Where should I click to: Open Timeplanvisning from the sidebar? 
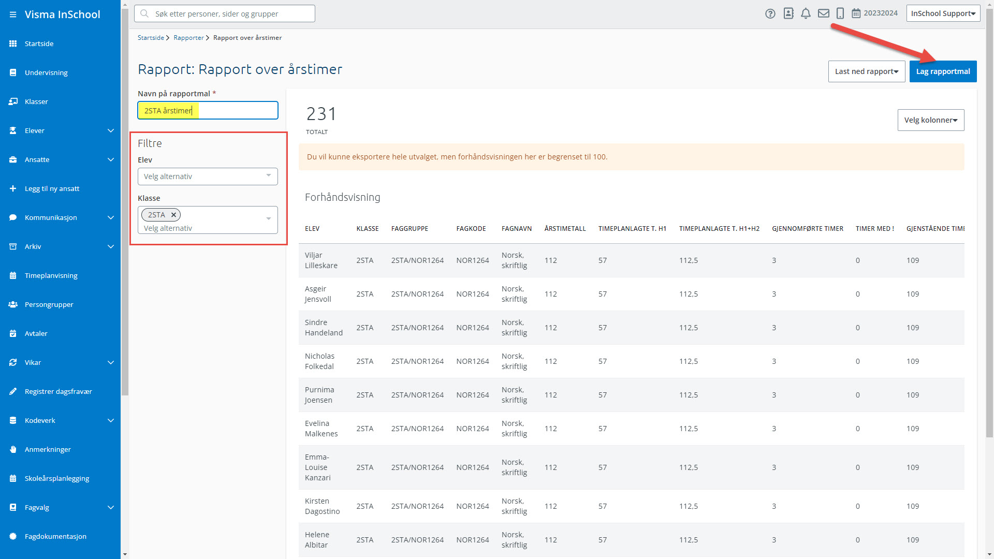(51, 275)
